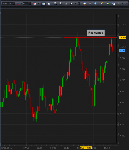Select the pitchfork drawing tool
The height and width of the screenshot is (150, 129).
(119, 4)
